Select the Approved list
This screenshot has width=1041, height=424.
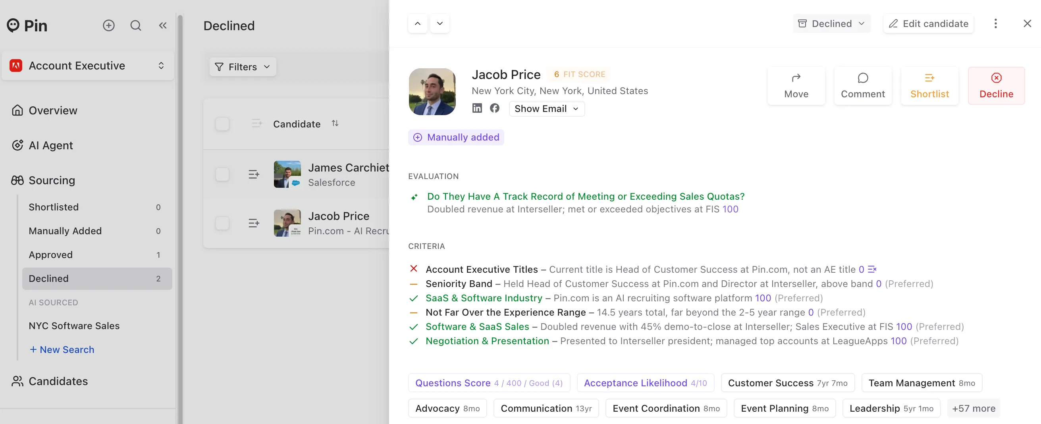(97, 254)
